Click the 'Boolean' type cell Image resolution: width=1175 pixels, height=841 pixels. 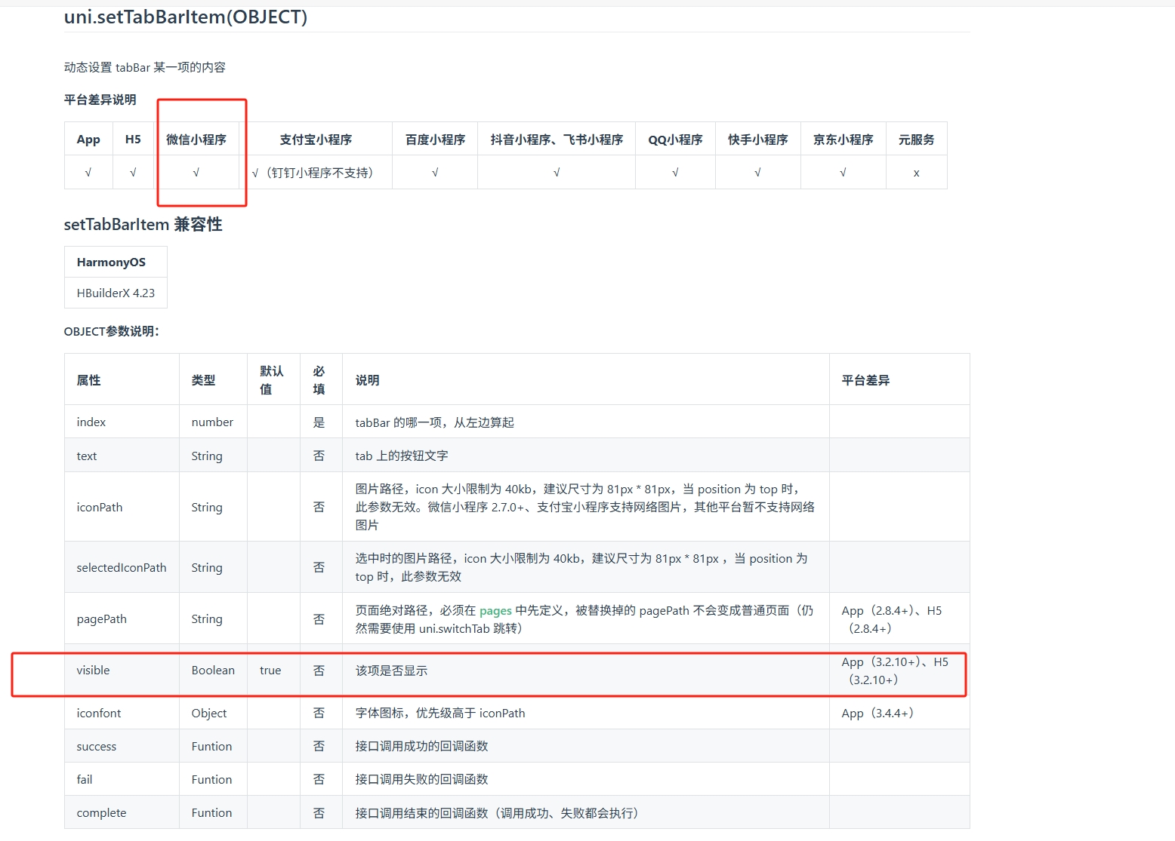pos(213,670)
